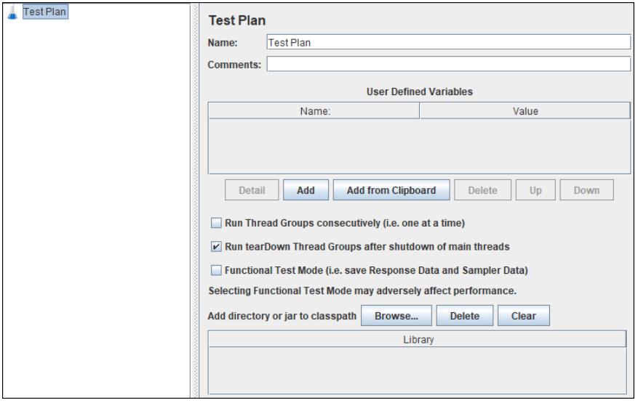Click the Test Plan flask icon
Image resolution: width=638 pixels, height=403 pixels.
pyautogui.click(x=12, y=12)
